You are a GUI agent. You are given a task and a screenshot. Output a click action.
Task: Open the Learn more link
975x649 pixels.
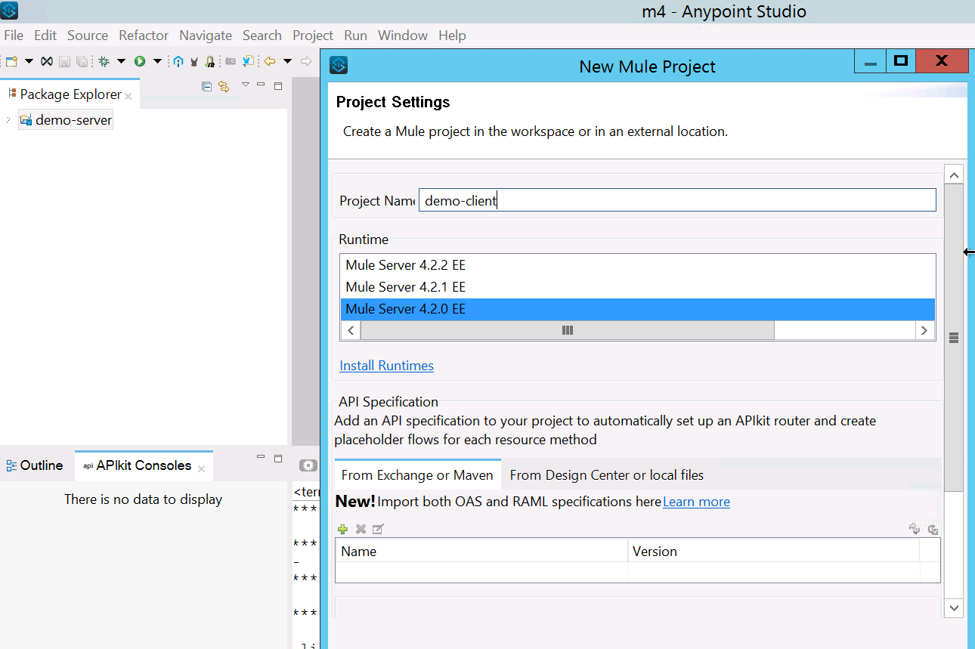696,502
